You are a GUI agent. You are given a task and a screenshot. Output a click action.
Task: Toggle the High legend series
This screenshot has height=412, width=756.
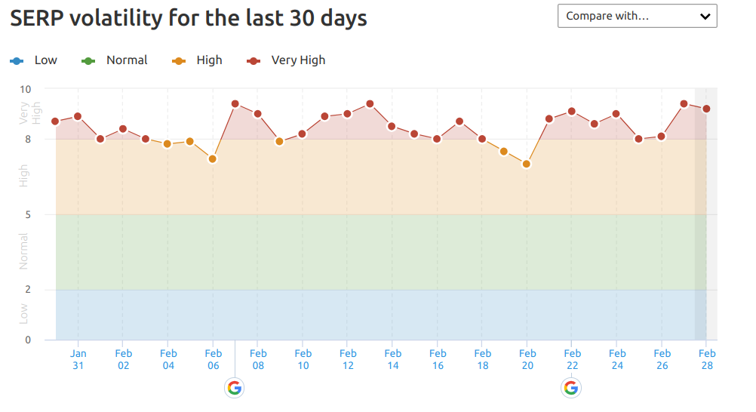198,60
